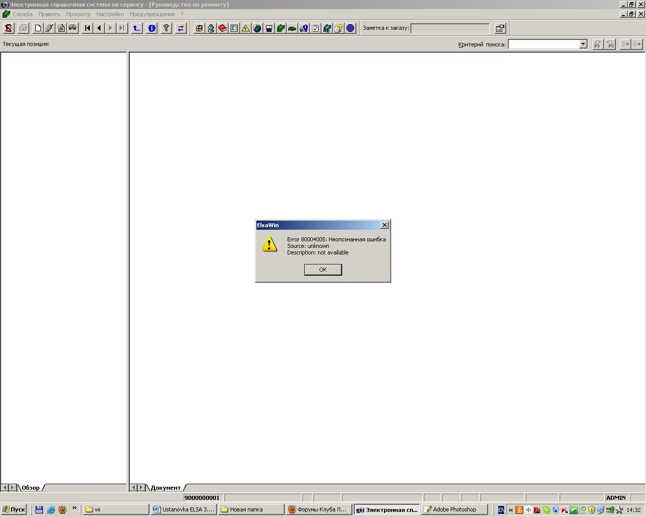Go to last page navigation icon
The image size is (646, 517).
click(x=122, y=28)
